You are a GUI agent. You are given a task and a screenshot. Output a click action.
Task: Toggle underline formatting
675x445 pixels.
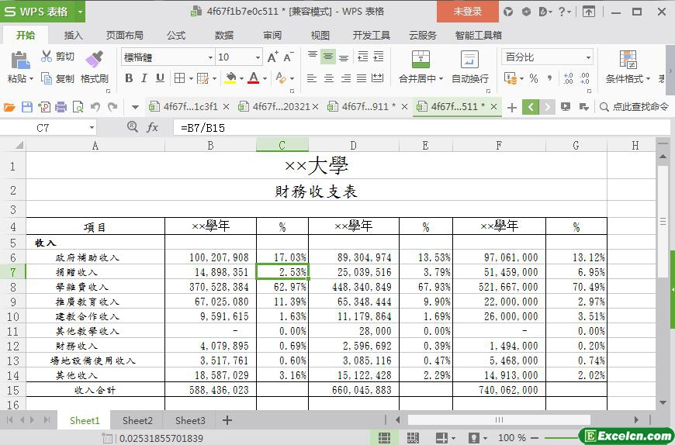[x=160, y=78]
